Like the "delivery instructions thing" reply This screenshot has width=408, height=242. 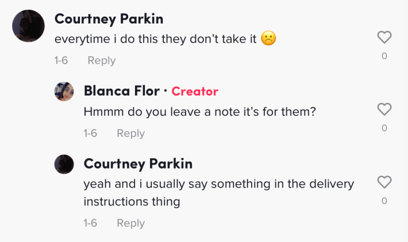click(384, 182)
